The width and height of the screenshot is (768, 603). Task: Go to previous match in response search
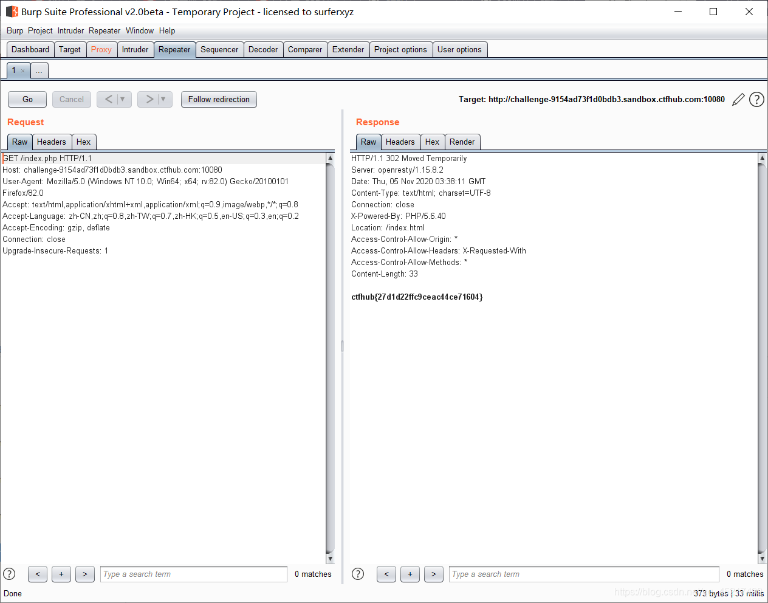pyautogui.click(x=386, y=574)
